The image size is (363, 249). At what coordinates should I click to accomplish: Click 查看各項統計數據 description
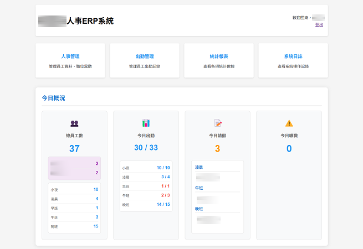tap(219, 66)
